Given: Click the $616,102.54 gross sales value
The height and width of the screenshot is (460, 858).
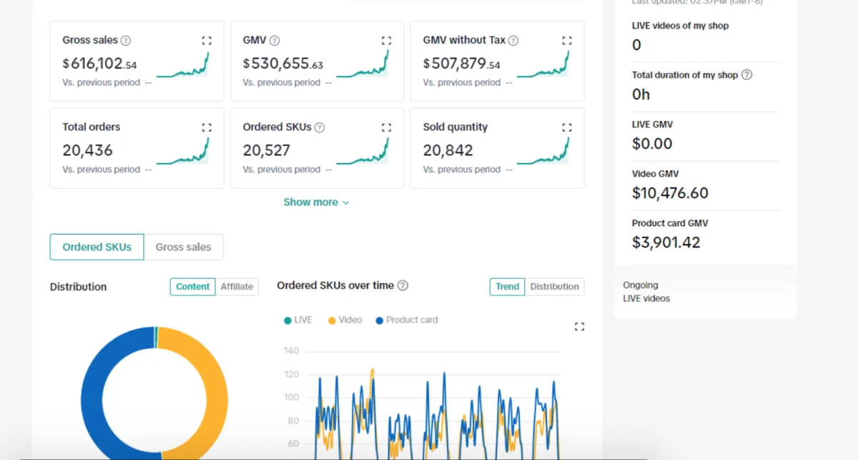Looking at the screenshot, I should coord(99,64).
